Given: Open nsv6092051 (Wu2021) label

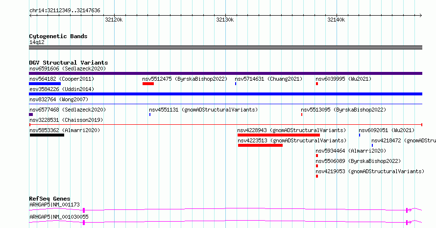Looking at the screenshot, I should click(x=387, y=130).
